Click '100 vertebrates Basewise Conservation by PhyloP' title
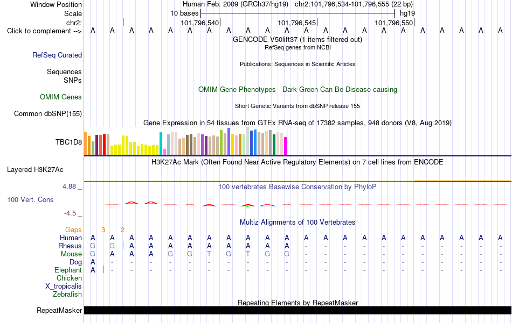This screenshot has height=323, width=512. point(297,187)
